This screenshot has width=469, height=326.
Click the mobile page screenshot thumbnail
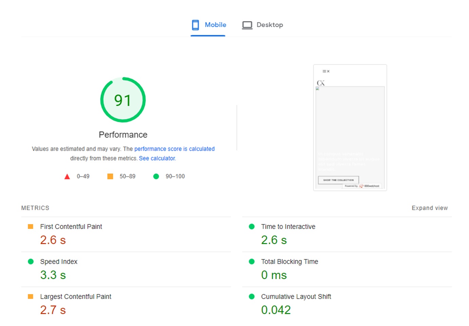tap(350, 128)
